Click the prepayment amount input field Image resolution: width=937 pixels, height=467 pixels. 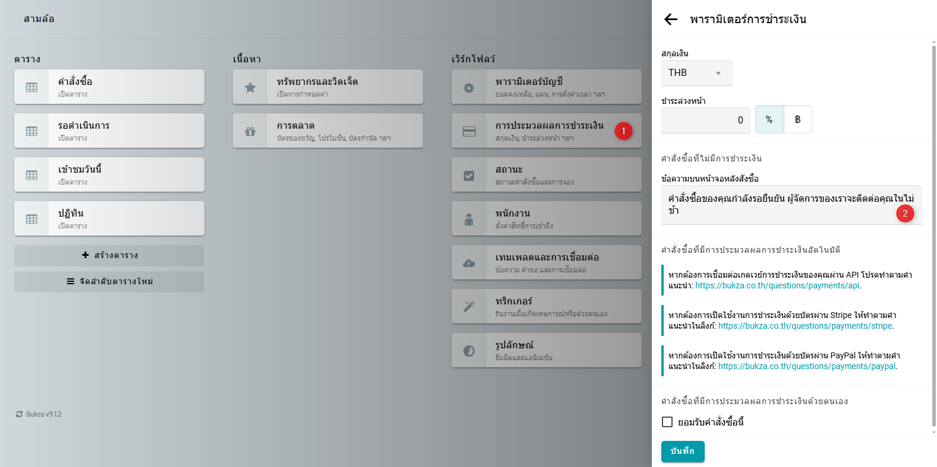click(x=706, y=120)
